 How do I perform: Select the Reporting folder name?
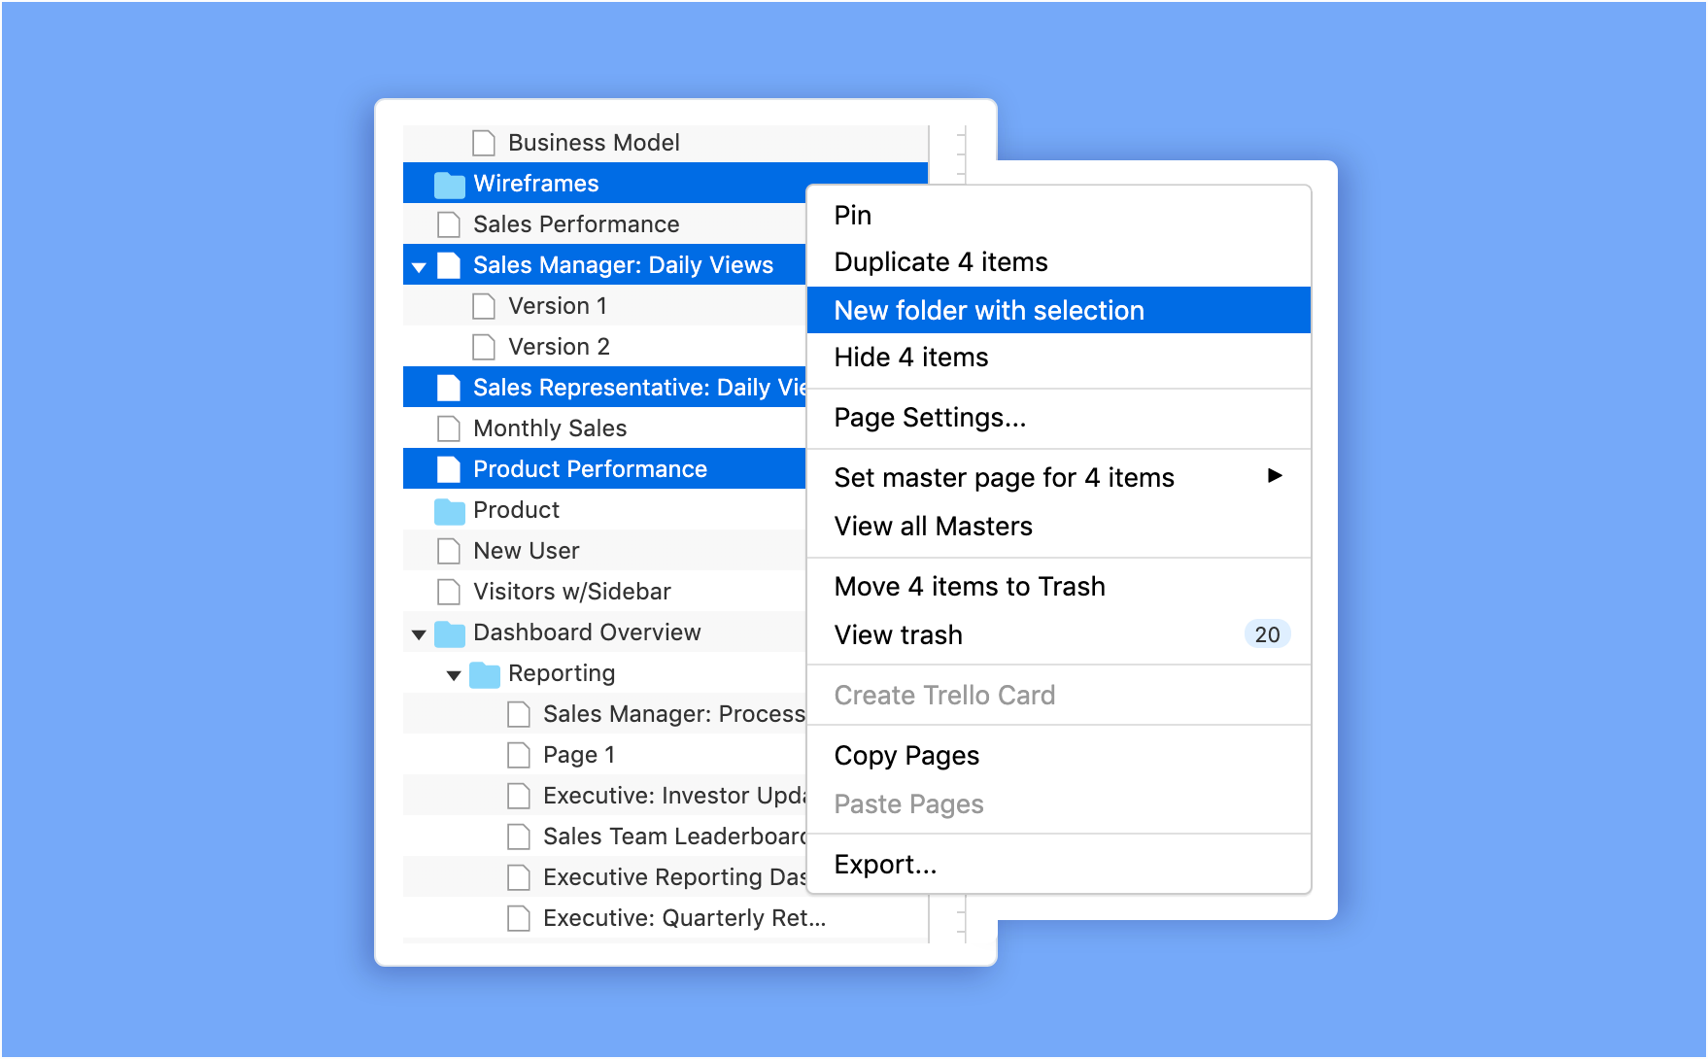click(x=562, y=673)
